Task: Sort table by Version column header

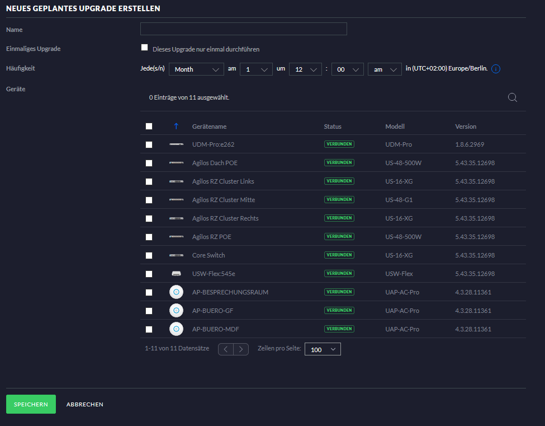Action: tap(466, 127)
